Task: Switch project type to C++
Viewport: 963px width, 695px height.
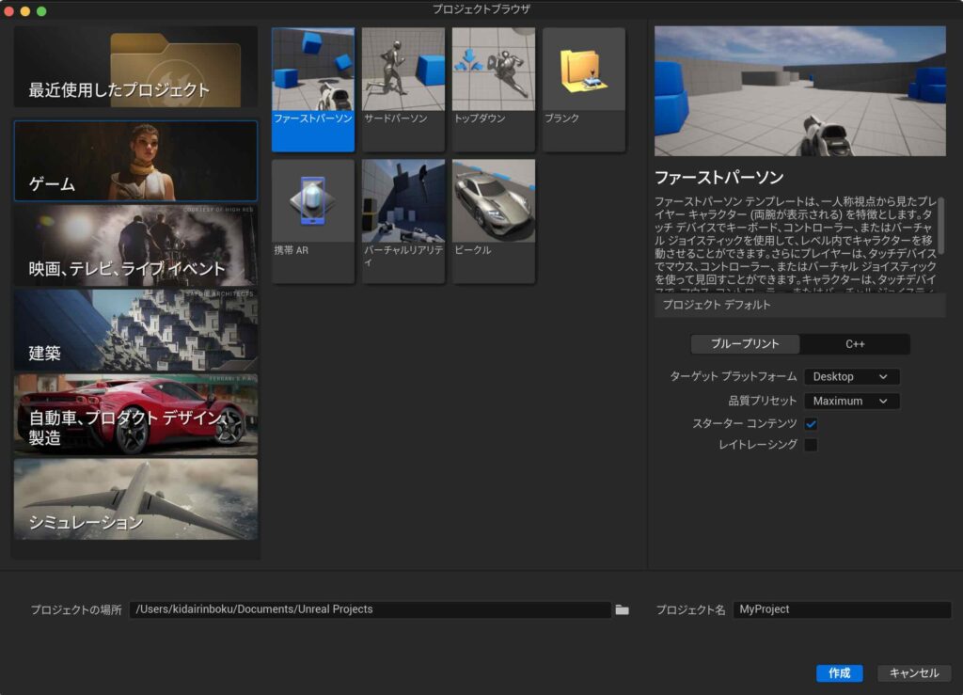Action: [x=854, y=344]
